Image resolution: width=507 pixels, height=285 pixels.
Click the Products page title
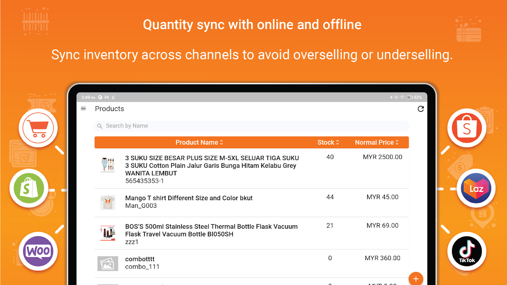click(x=109, y=109)
